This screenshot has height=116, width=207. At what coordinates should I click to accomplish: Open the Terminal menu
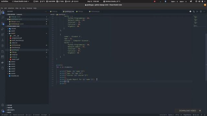pos(29,8)
